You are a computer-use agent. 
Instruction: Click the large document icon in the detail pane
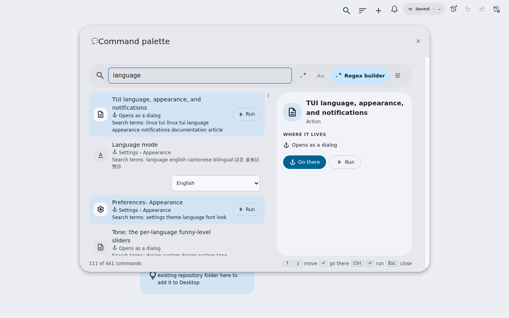292,112
